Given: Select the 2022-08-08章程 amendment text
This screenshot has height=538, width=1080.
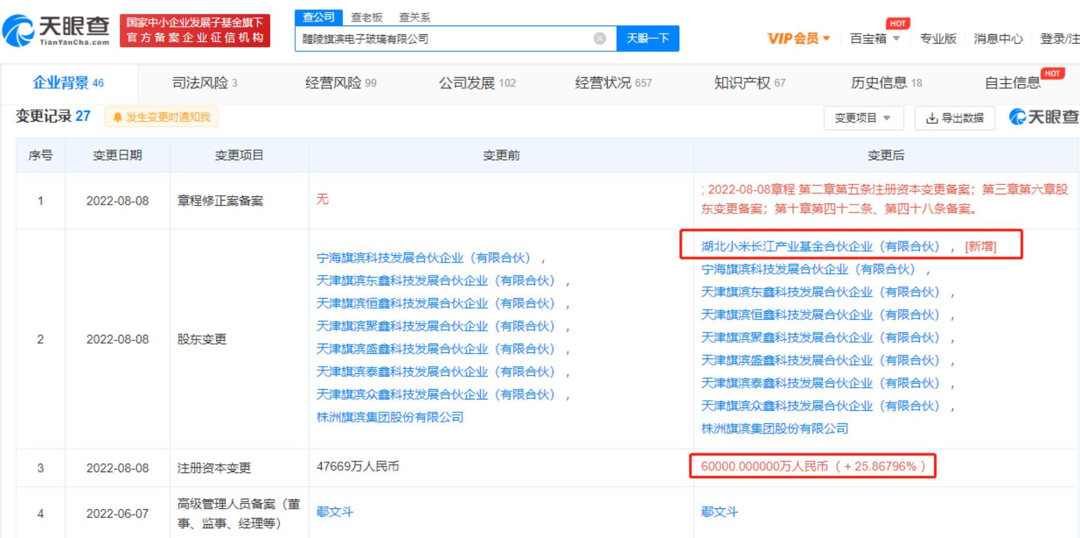Looking at the screenshot, I should tap(885, 199).
